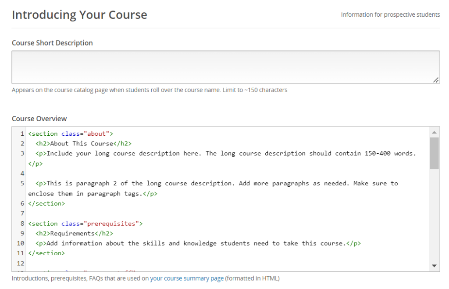449x289 pixels.
Task: Click the 'This is paragraph 2' code line
Action: 219,184
